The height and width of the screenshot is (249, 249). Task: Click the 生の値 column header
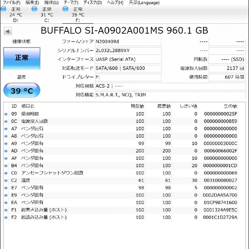(230, 106)
